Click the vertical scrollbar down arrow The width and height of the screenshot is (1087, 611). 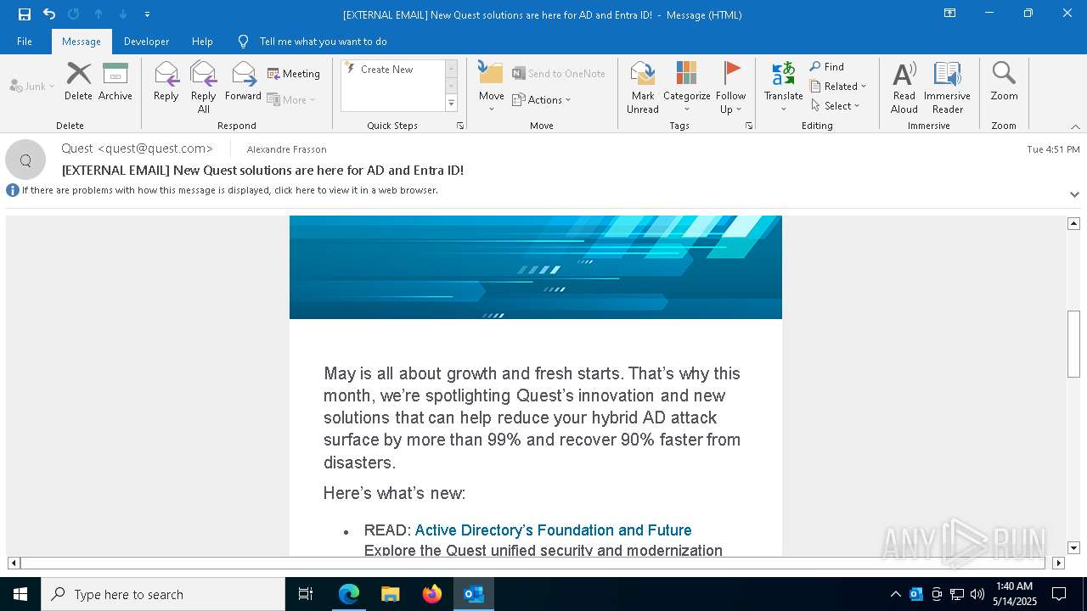pos(1073,548)
